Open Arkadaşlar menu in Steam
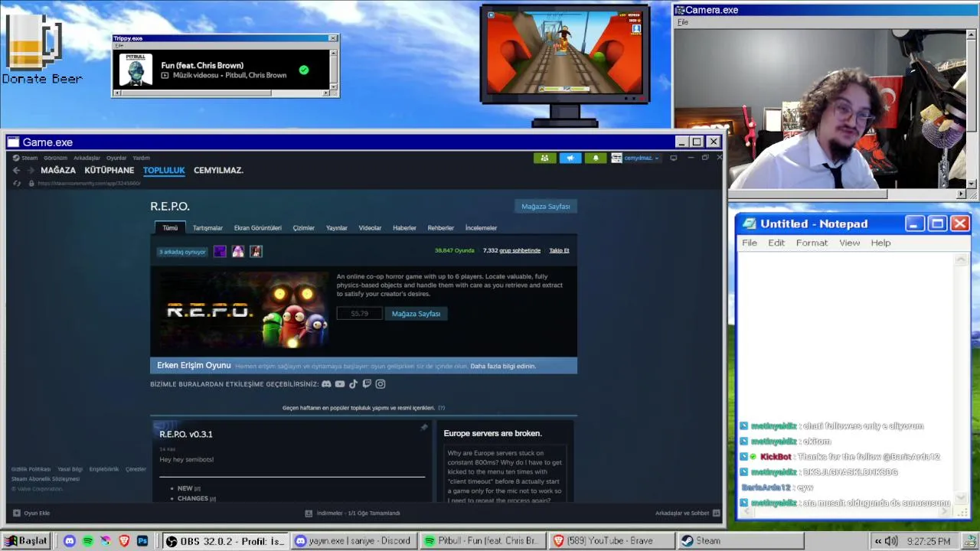This screenshot has height=551, width=980. tap(87, 158)
